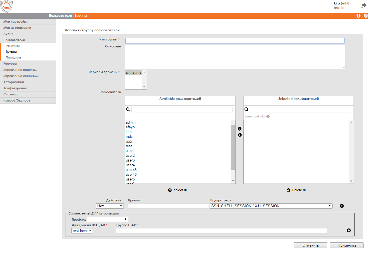
Task: Move selected user right with arrow icon
Action: tap(239, 129)
